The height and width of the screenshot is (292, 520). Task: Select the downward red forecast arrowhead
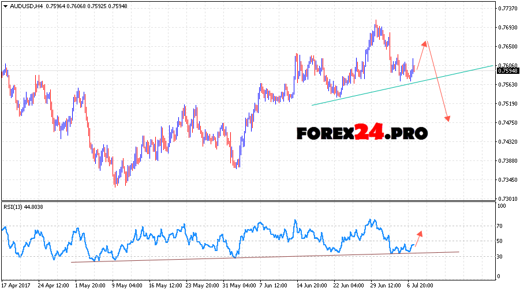[x=447, y=118]
